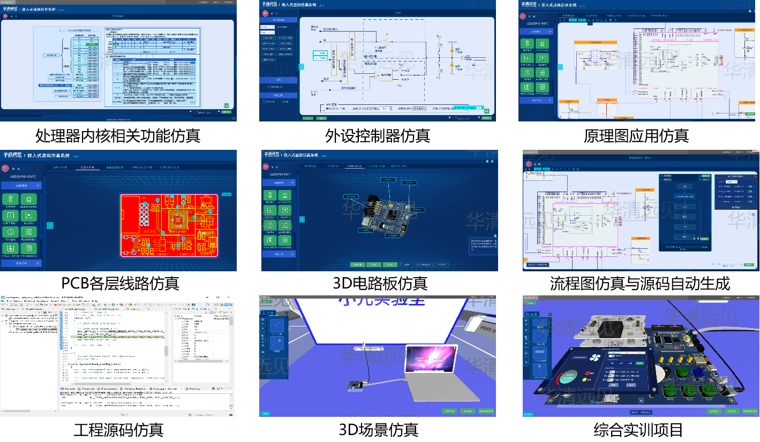Select the clock icon in the PCB layout sidebar
760x442 pixels.
coord(10,232)
